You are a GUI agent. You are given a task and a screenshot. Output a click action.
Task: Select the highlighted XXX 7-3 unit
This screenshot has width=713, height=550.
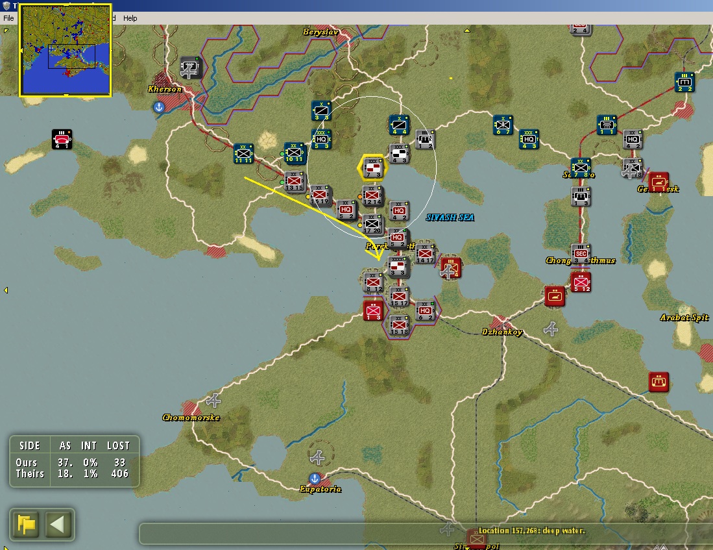pos(373,168)
